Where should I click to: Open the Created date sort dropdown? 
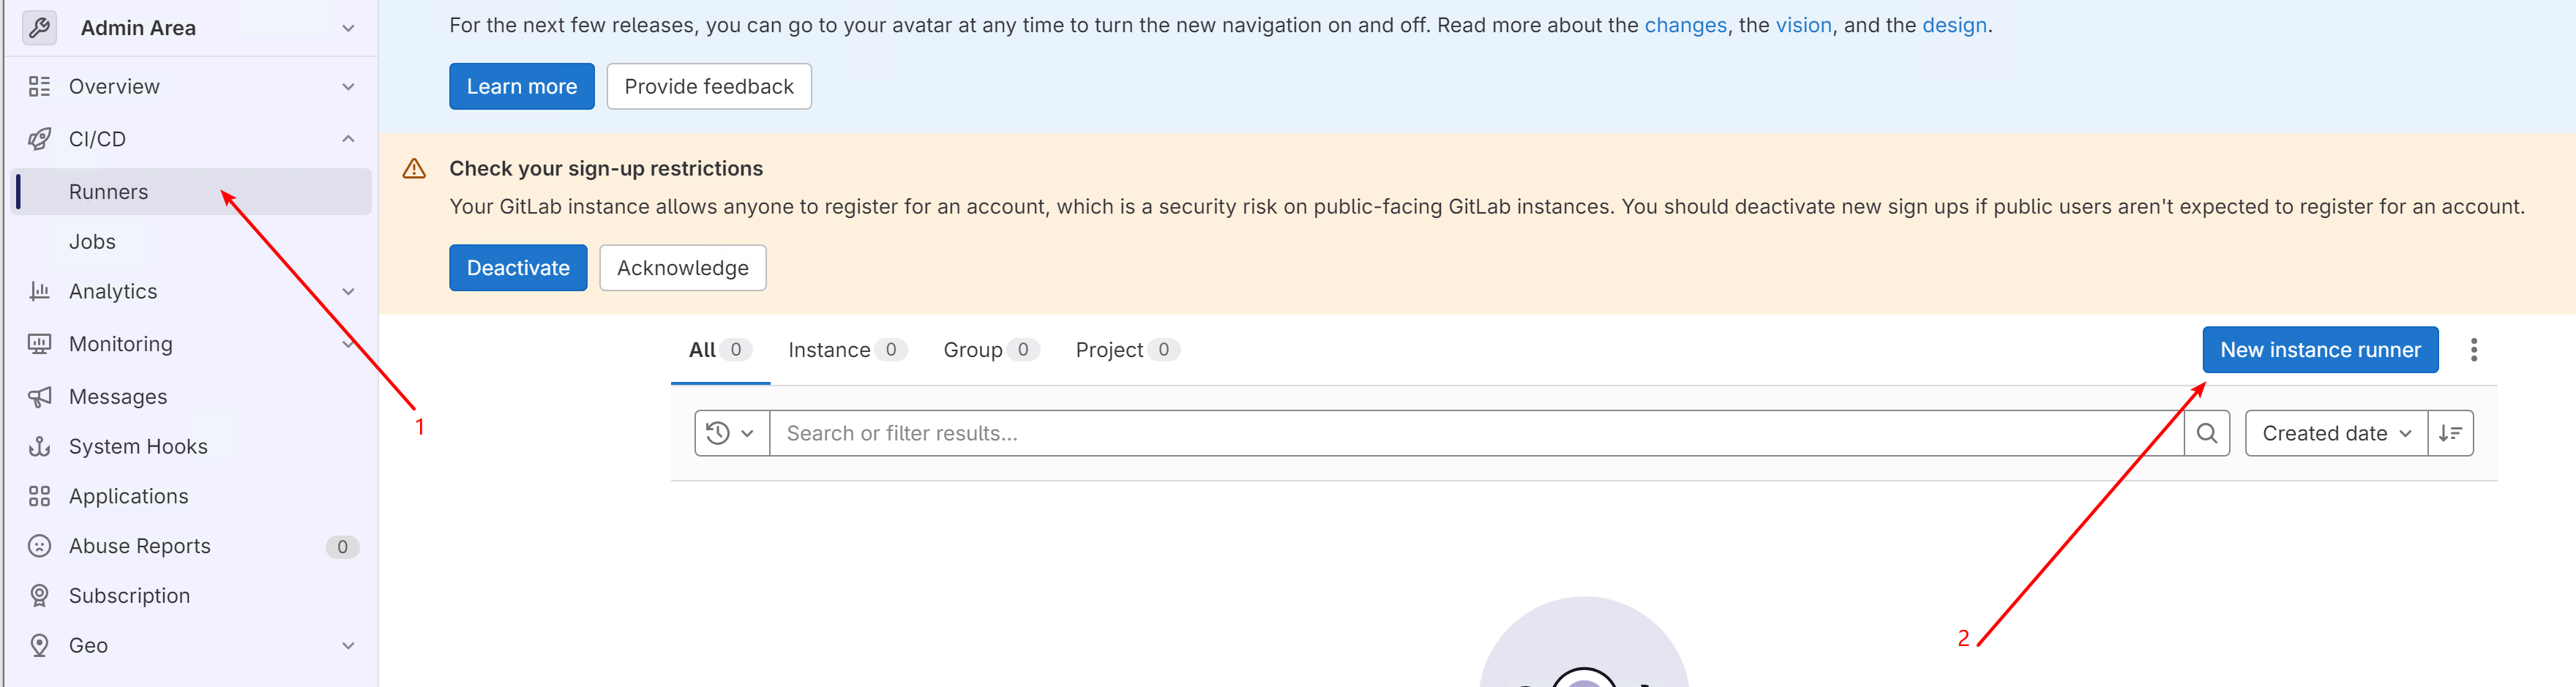2335,433
